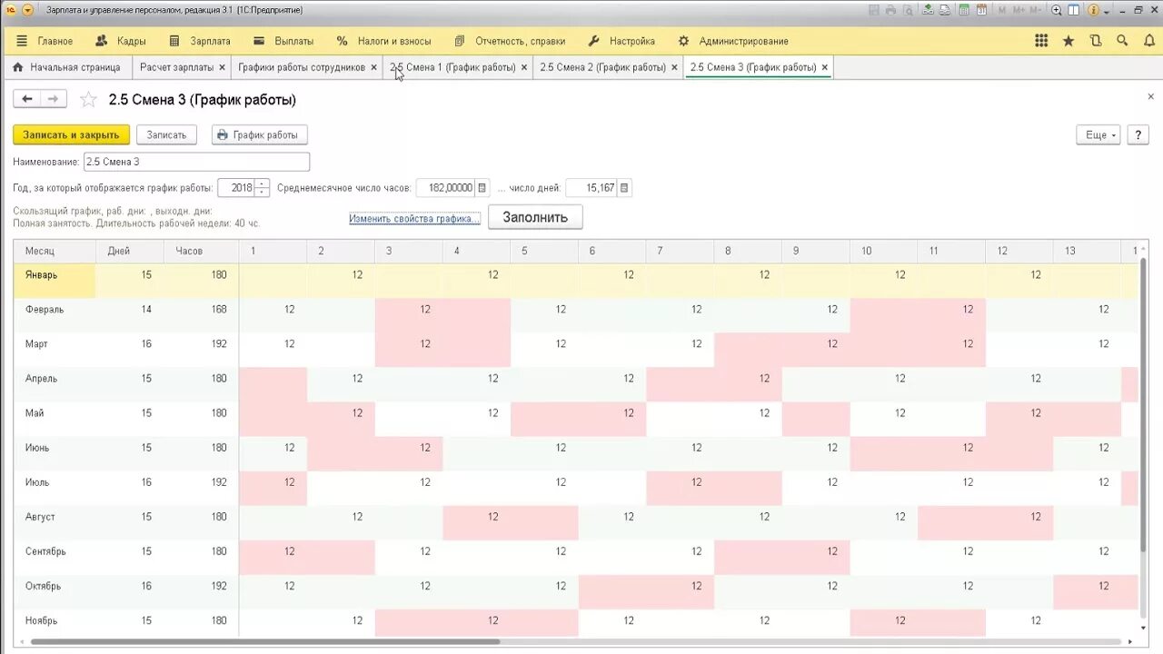Go back with the left arrow button

coord(26,99)
